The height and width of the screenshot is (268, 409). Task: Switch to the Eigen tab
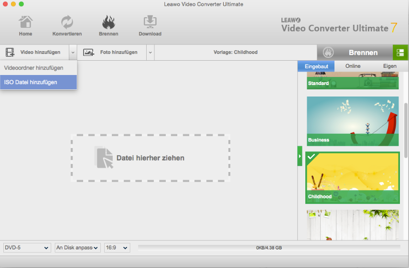[x=390, y=66]
